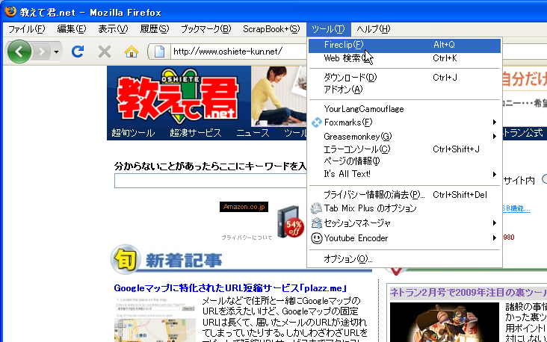Click the Youtube Encoder smiley icon
The image size is (547, 342).
click(316, 238)
